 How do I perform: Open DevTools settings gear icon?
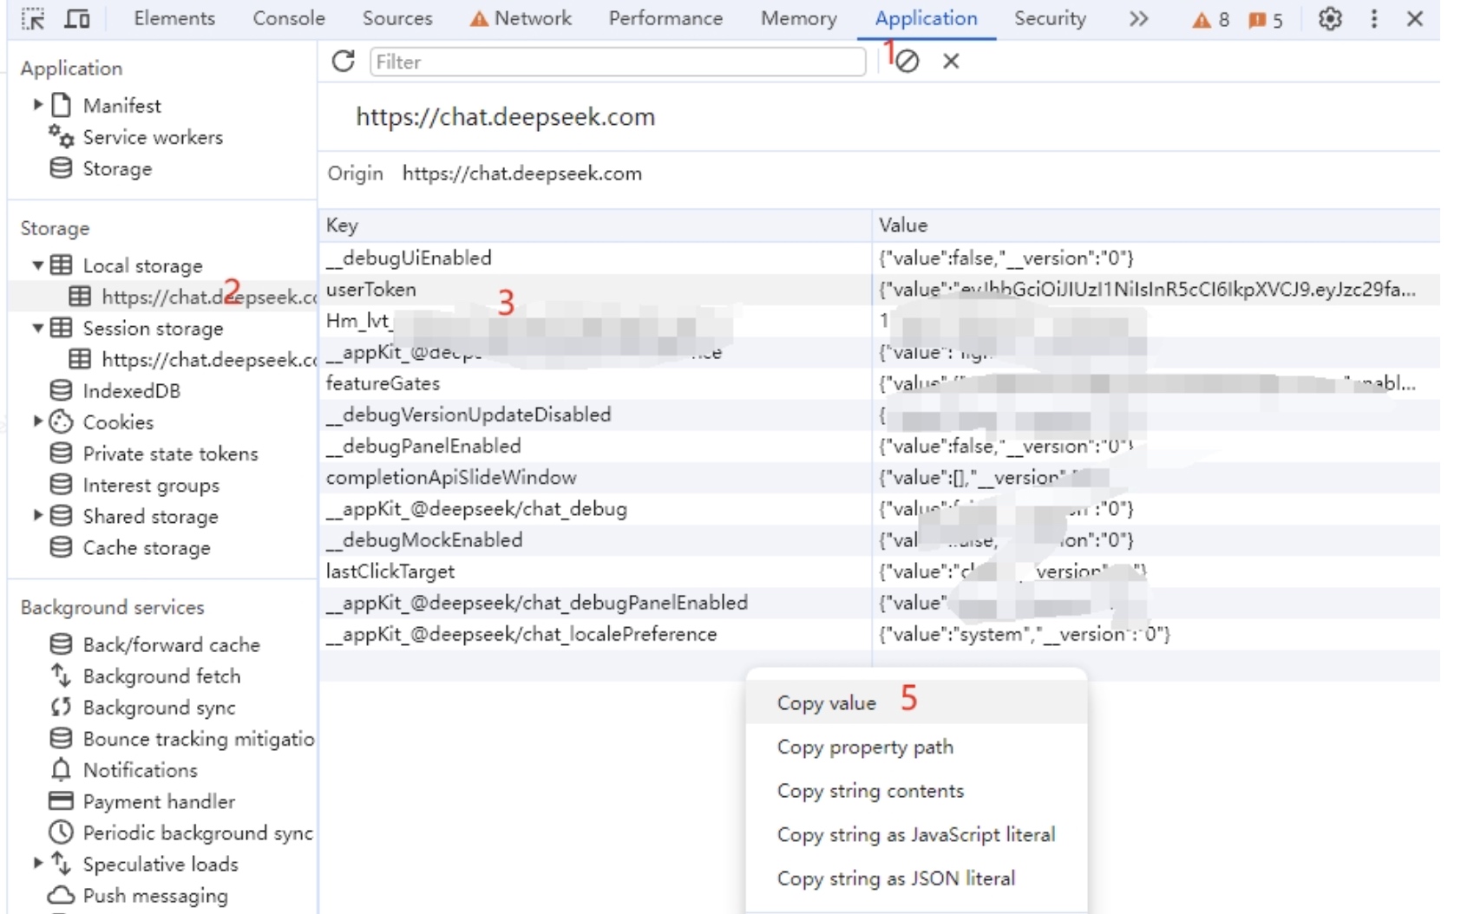click(x=1330, y=18)
